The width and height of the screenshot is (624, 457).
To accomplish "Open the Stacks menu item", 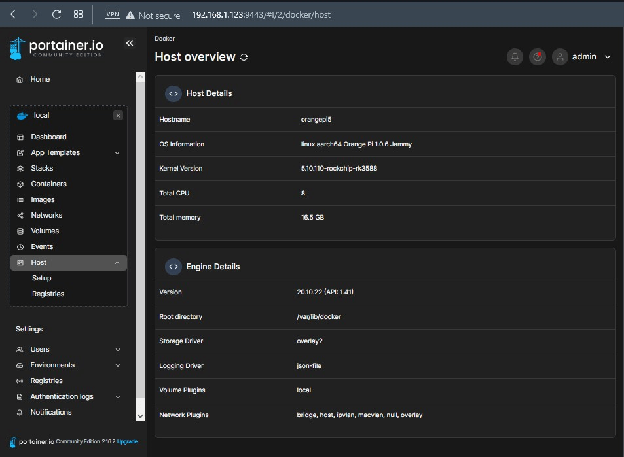I will point(42,169).
